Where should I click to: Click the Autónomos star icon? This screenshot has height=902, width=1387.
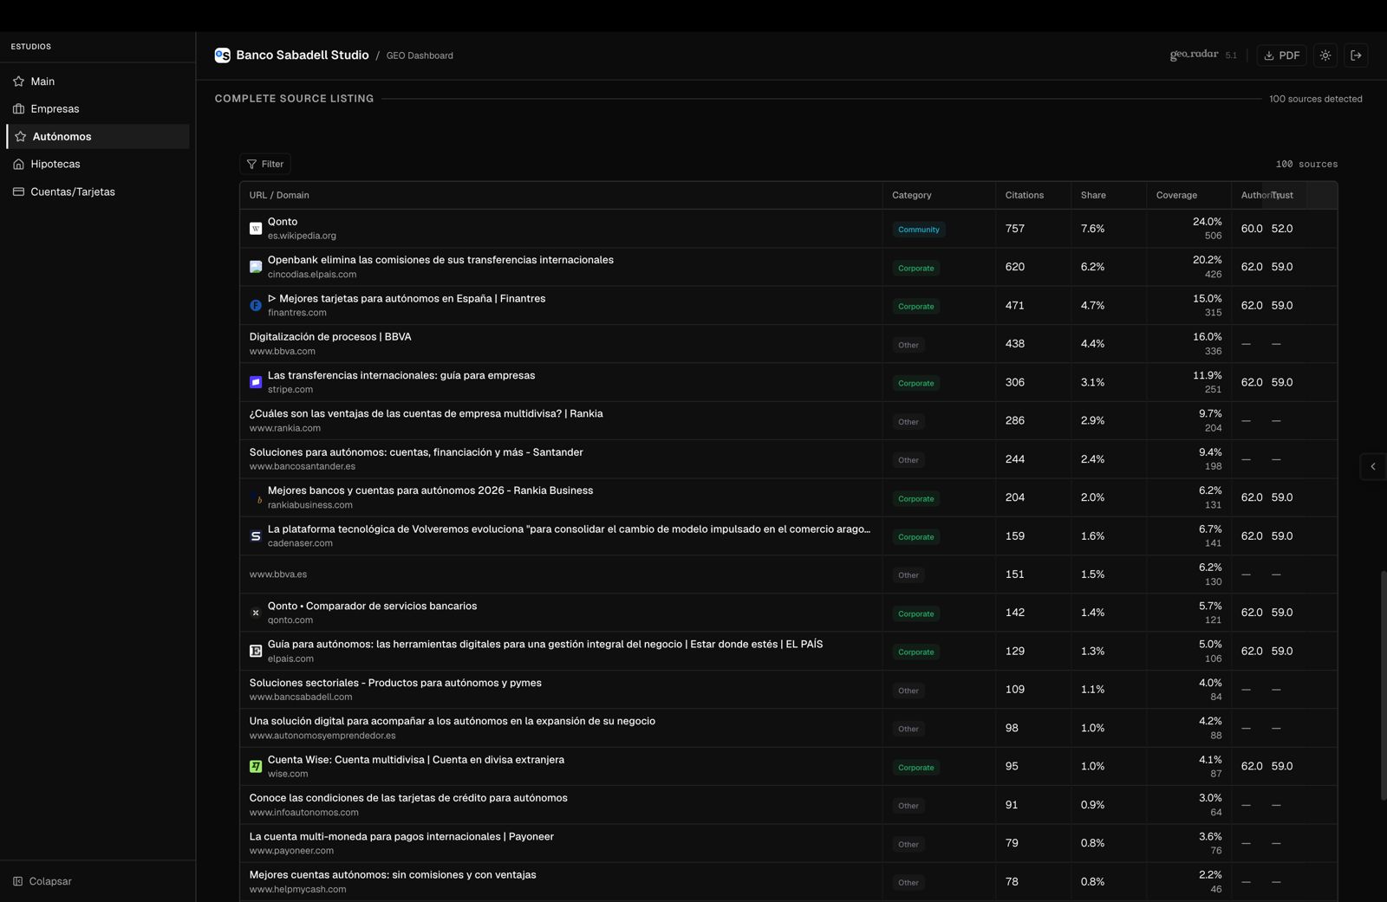(x=21, y=137)
